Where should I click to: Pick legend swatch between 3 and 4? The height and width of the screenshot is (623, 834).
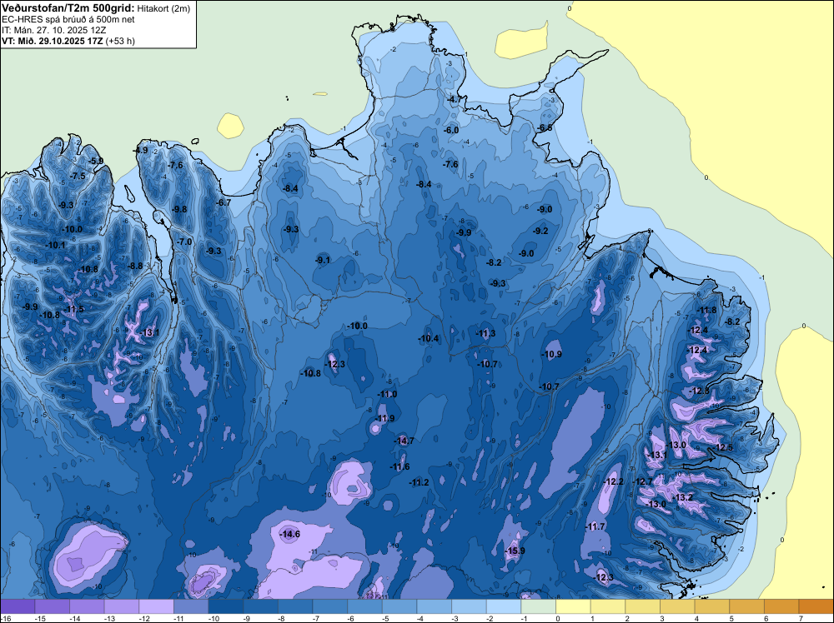pos(677,606)
